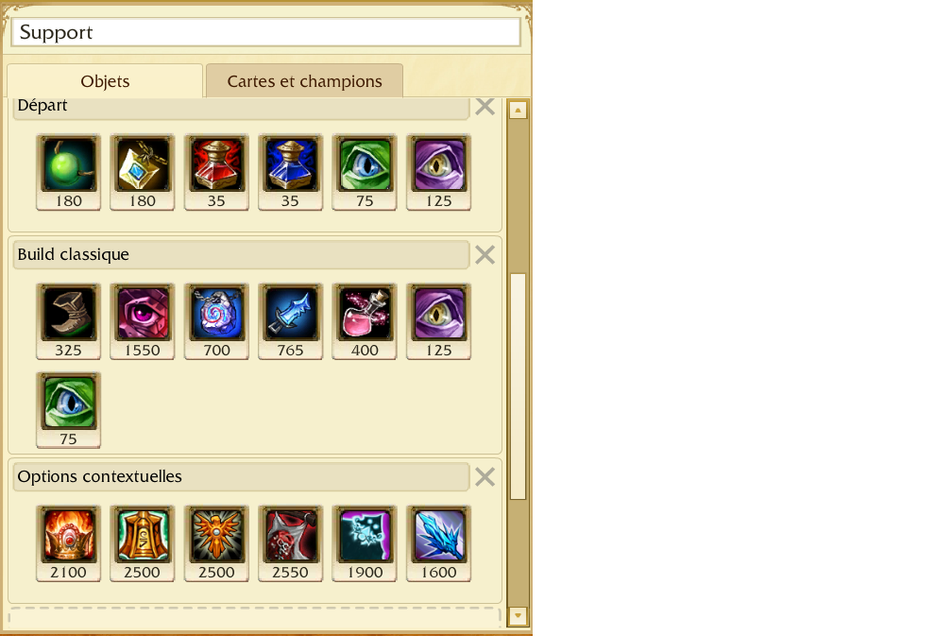Viewport: 952px width, 636px height.
Task: Remove the Build classique block
Action: coord(484,254)
